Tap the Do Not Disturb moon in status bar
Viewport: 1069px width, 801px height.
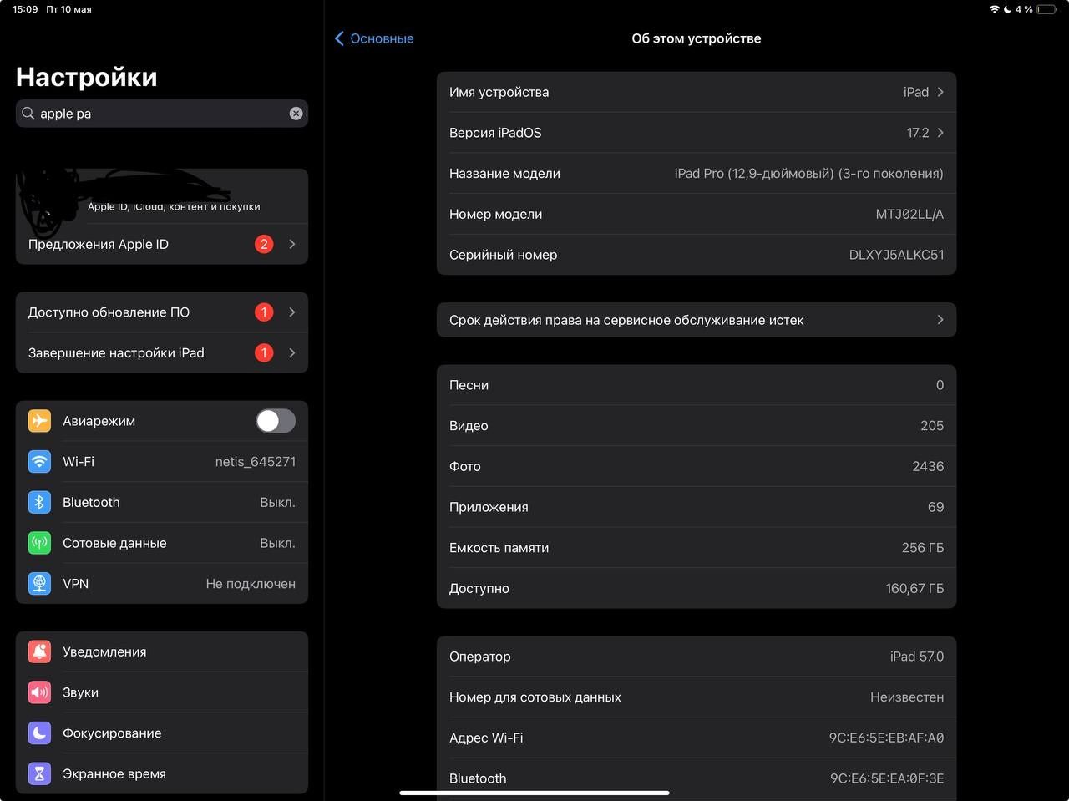click(x=1007, y=9)
